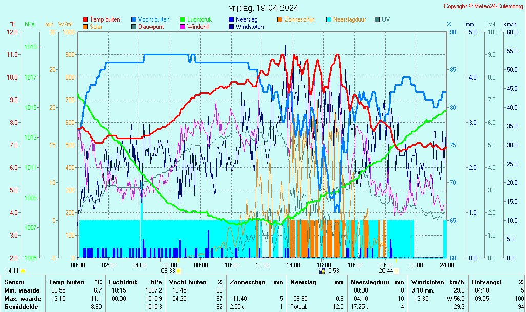The image size is (526, 312).
Task: Click the Windstoten legend label
Action: tap(250, 27)
